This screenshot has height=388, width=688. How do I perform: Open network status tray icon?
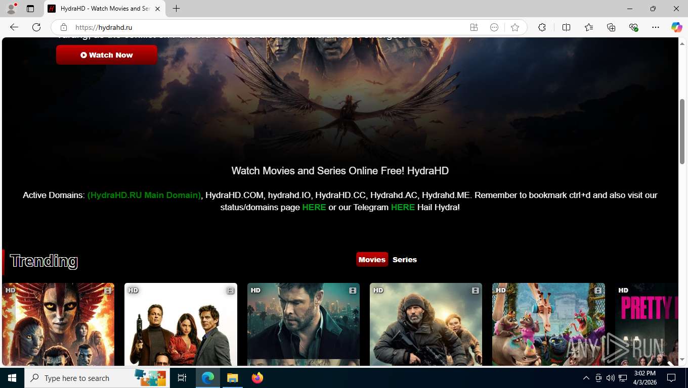pos(623,378)
